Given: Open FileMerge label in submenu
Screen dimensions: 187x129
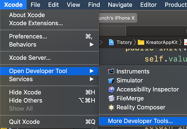Looking at the screenshot, I should (130, 98).
